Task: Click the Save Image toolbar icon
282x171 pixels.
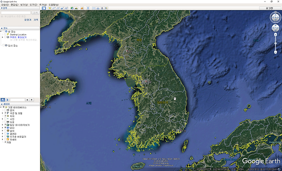Action: [102, 8]
